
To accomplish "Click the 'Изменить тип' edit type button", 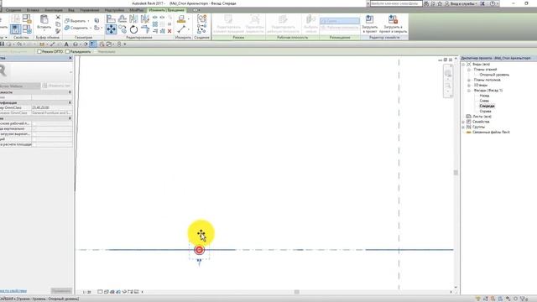I will point(57,86).
